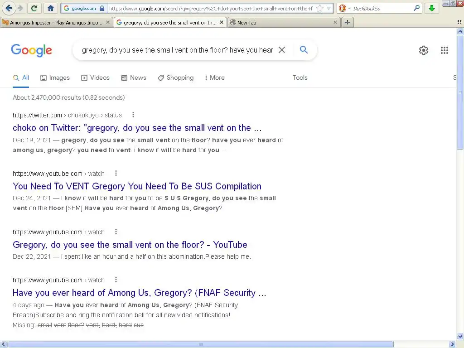Open the URL history dropdown arrow

click(329, 8)
